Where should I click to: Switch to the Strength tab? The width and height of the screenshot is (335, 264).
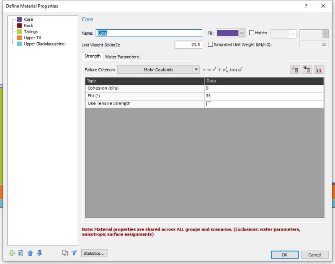92,56
